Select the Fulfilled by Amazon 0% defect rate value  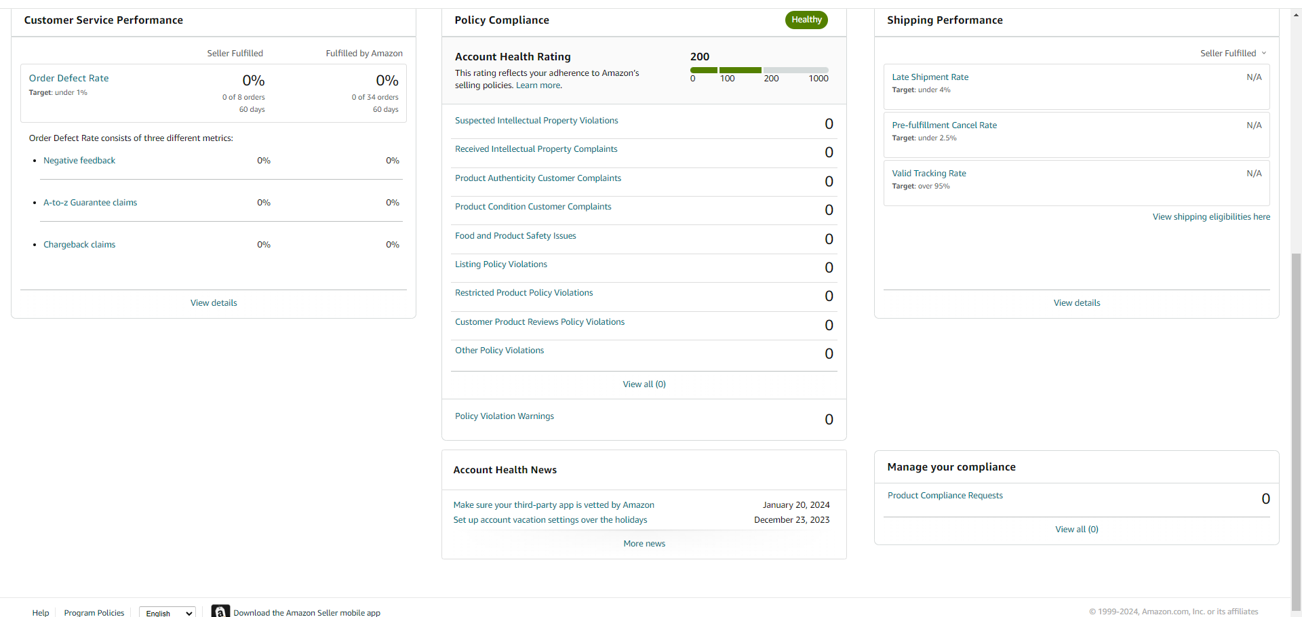click(387, 81)
